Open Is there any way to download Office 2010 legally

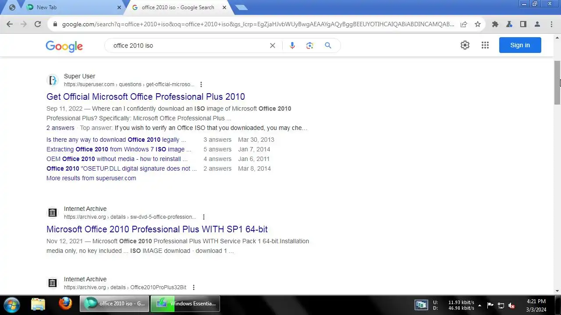[x=116, y=140]
